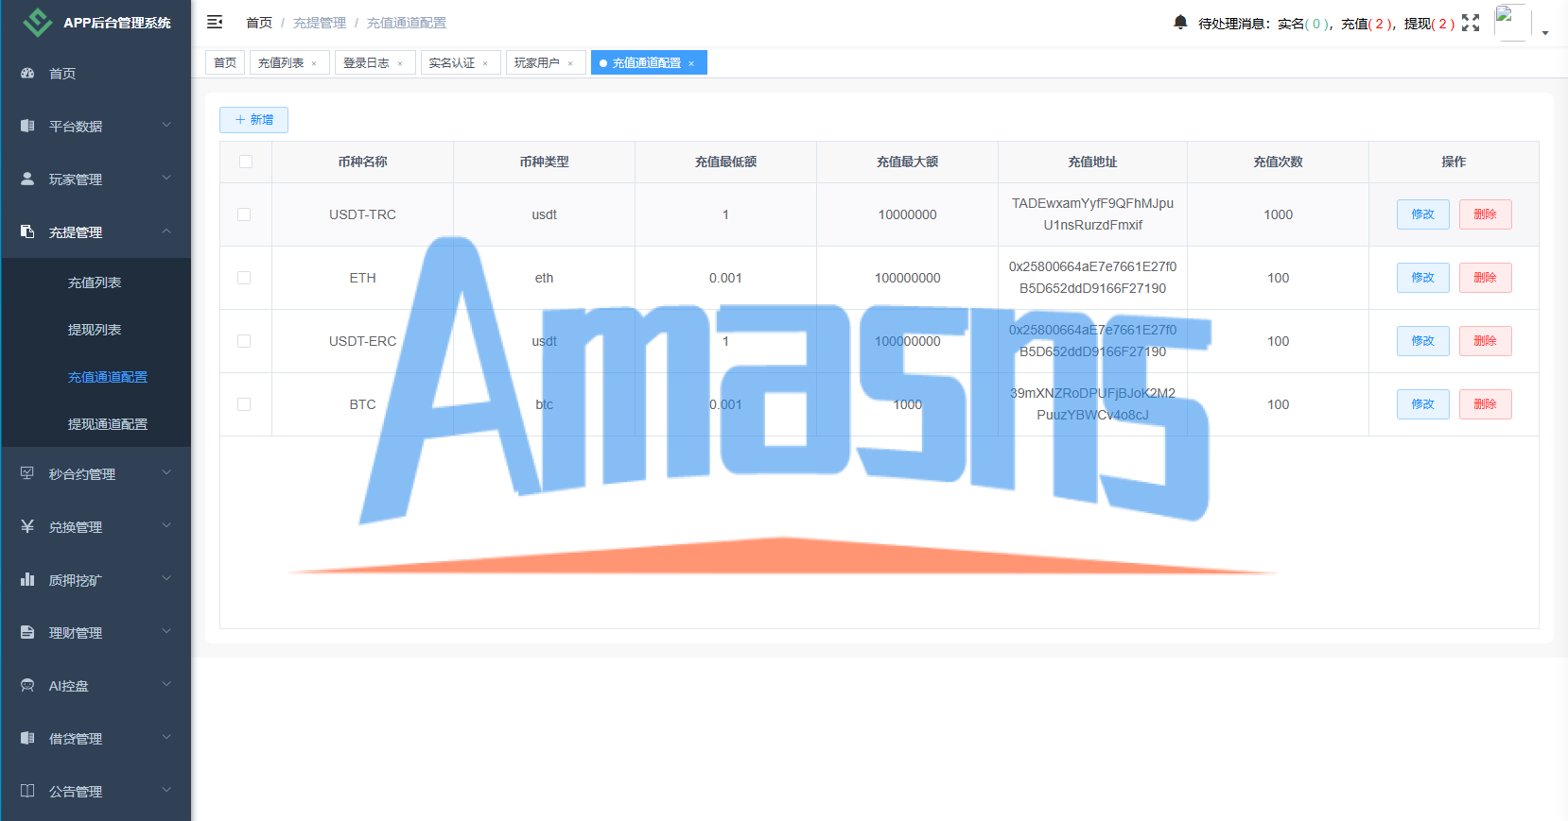The height and width of the screenshot is (821, 1568).
Task: Click the 兑换管理 yen icon
Action: coord(27,526)
